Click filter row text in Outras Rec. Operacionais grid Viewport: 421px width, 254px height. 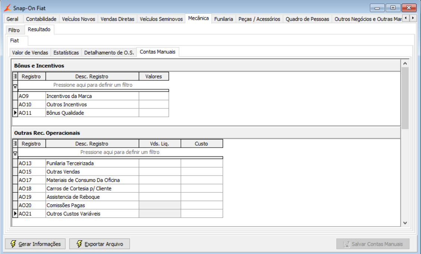point(120,152)
